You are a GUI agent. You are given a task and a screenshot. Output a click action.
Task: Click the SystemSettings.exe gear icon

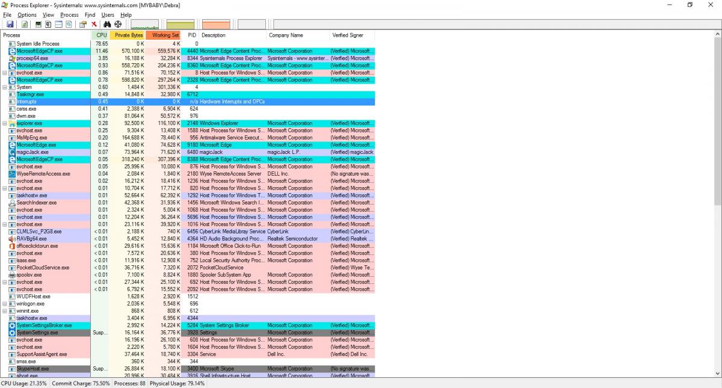tap(12, 333)
